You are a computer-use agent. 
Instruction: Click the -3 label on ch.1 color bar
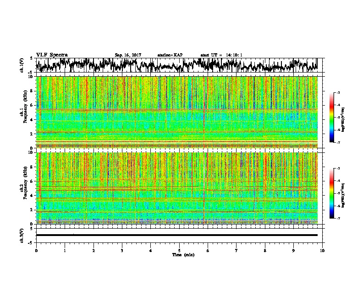[338, 92]
